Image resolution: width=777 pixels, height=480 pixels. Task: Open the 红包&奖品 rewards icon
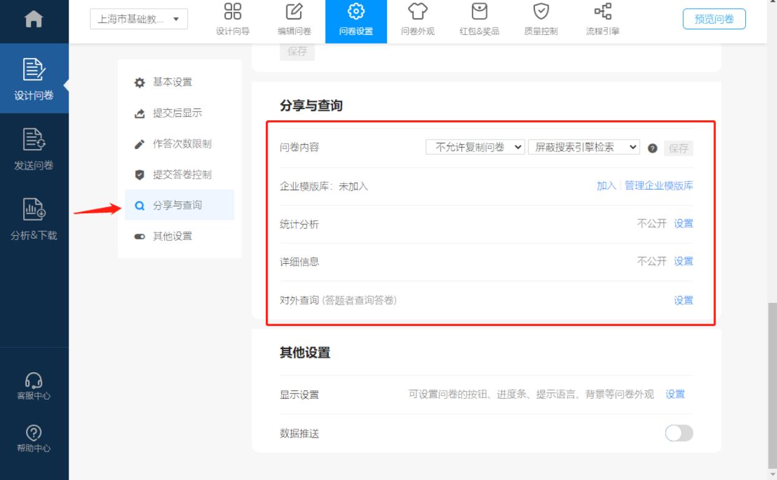(x=478, y=12)
